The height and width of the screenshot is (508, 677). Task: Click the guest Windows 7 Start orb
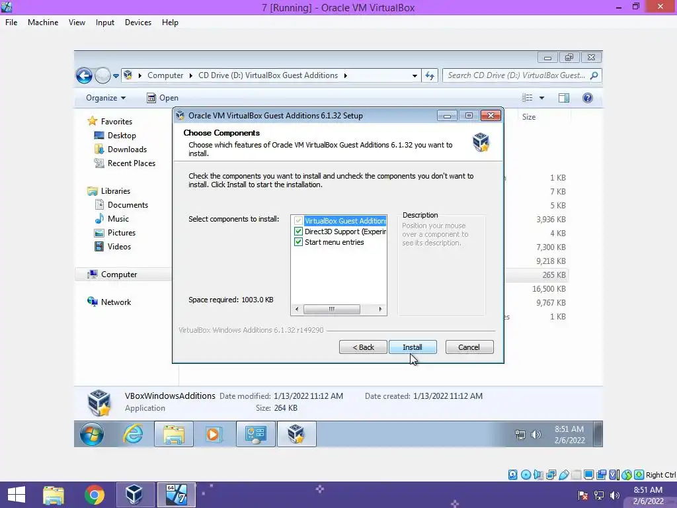point(91,434)
